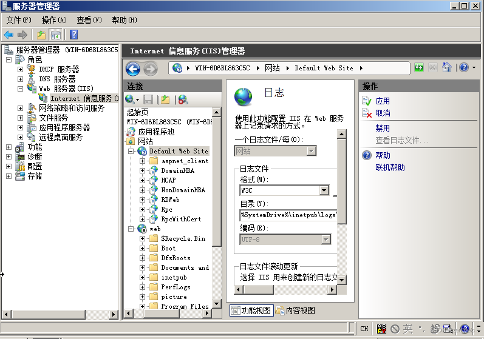Refresh the page with the green refresh icon
Viewport: 484px width, 339px height.
coord(419,67)
